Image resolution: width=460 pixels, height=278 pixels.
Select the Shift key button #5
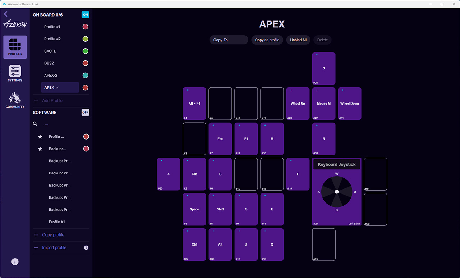tap(220, 209)
